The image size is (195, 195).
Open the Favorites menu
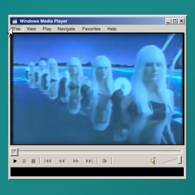coord(91,29)
